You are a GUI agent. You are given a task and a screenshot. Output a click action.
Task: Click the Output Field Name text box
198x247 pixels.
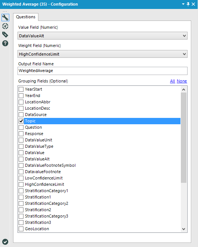[103, 71]
